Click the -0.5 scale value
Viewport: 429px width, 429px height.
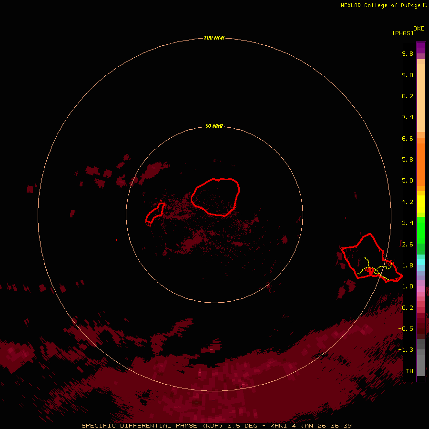coord(406,329)
